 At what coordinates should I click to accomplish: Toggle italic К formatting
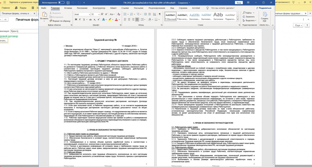[x=80, y=19]
